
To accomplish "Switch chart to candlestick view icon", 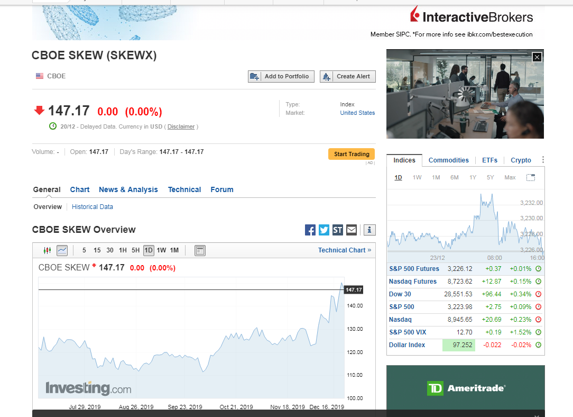I will click(47, 250).
